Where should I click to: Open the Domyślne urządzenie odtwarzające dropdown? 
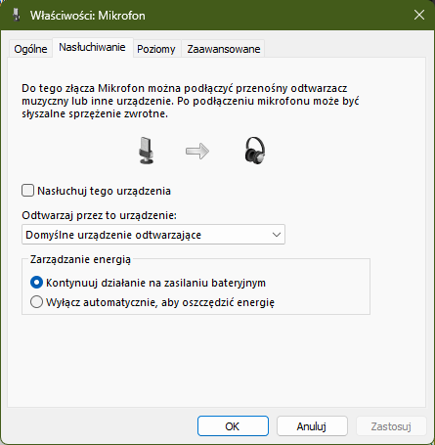coord(153,235)
